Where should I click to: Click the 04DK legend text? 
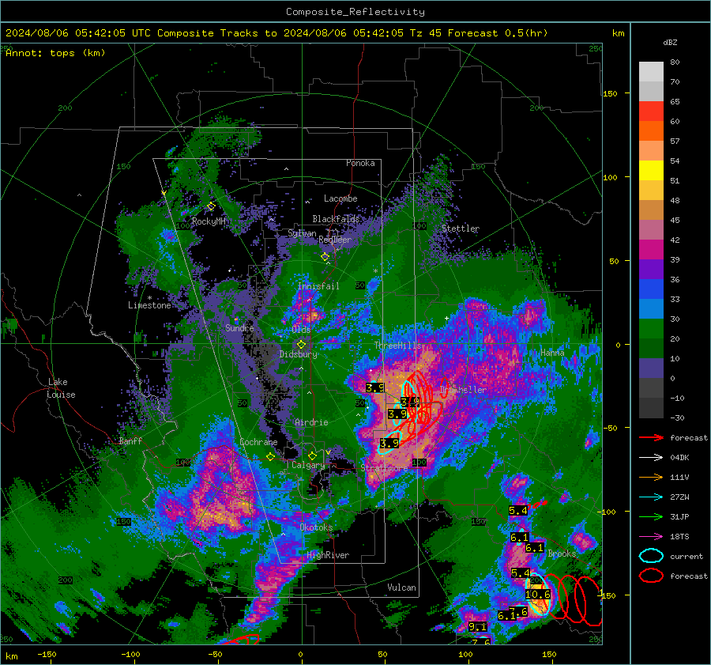pos(679,458)
